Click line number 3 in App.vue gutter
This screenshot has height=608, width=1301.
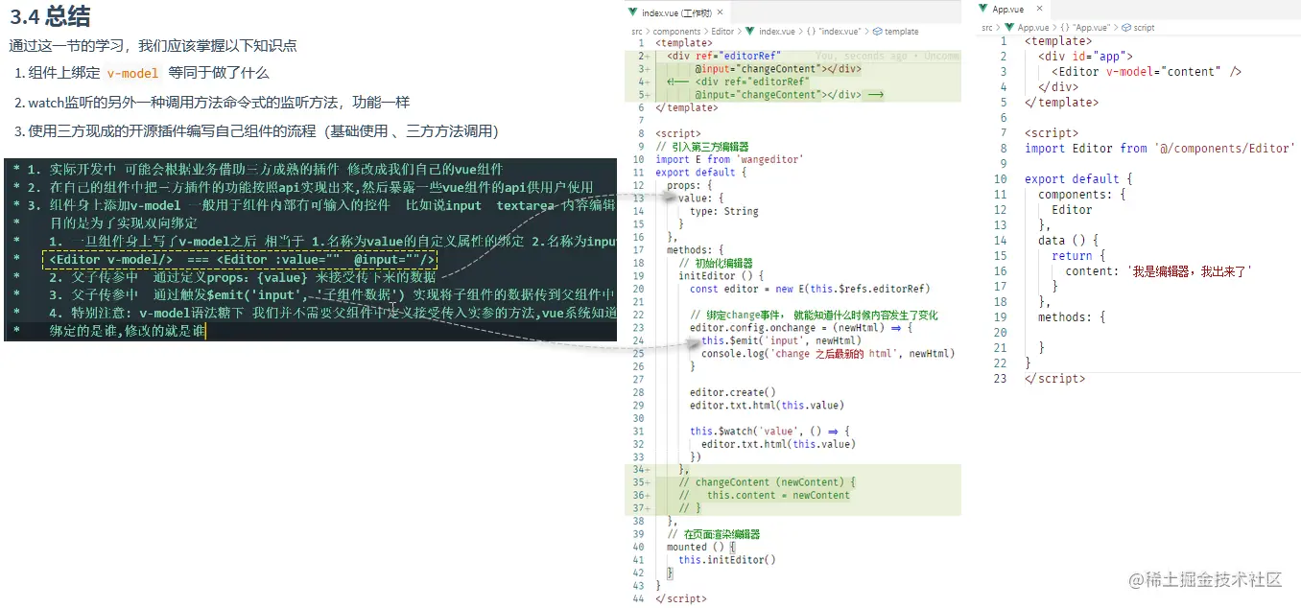click(x=1003, y=71)
